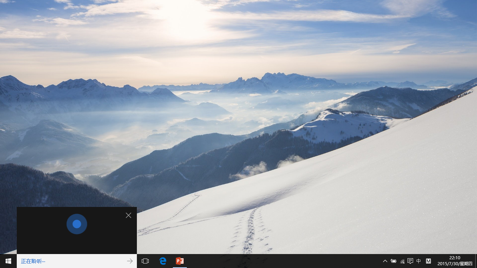Open the battery power status icon
This screenshot has height=268, width=477.
(394, 261)
